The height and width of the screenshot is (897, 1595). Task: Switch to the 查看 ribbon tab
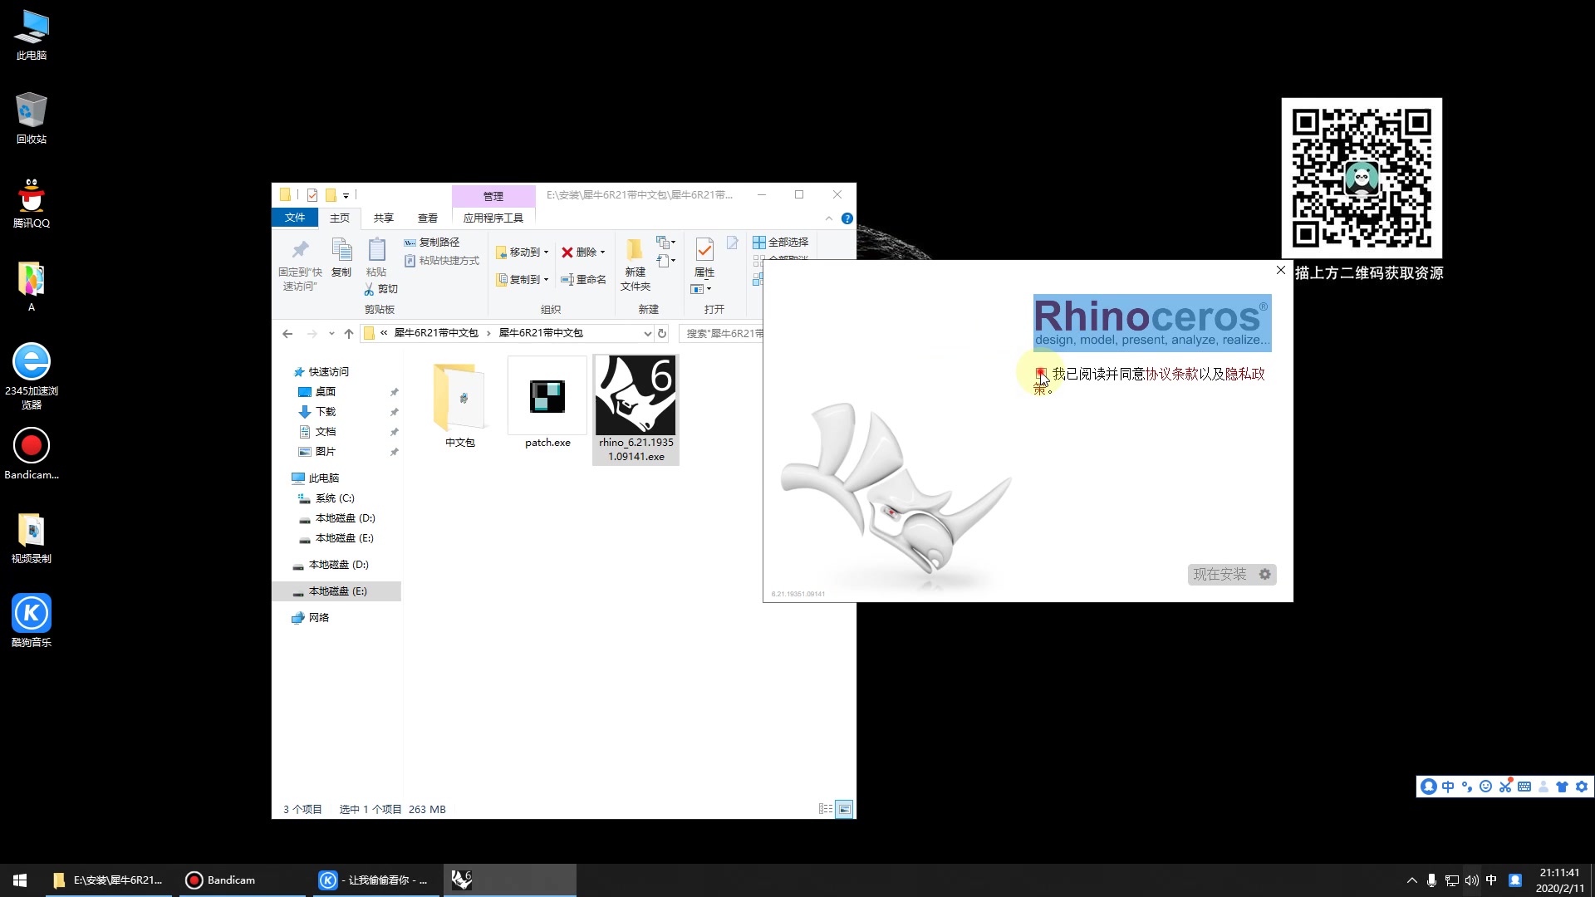pos(428,218)
